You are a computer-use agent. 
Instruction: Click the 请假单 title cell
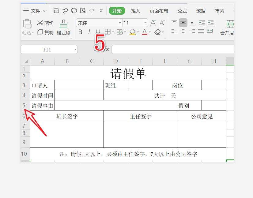coord(128,73)
